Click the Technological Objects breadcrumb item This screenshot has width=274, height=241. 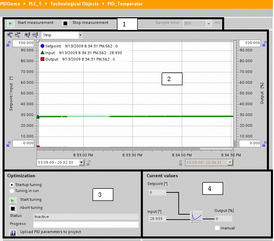pos(74,4)
